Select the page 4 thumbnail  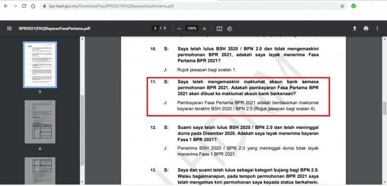[40, 122]
